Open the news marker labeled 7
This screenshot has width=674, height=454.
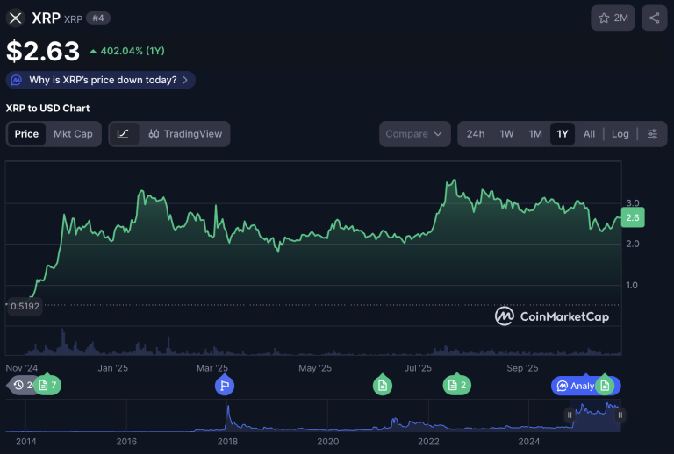pyautogui.click(x=47, y=385)
